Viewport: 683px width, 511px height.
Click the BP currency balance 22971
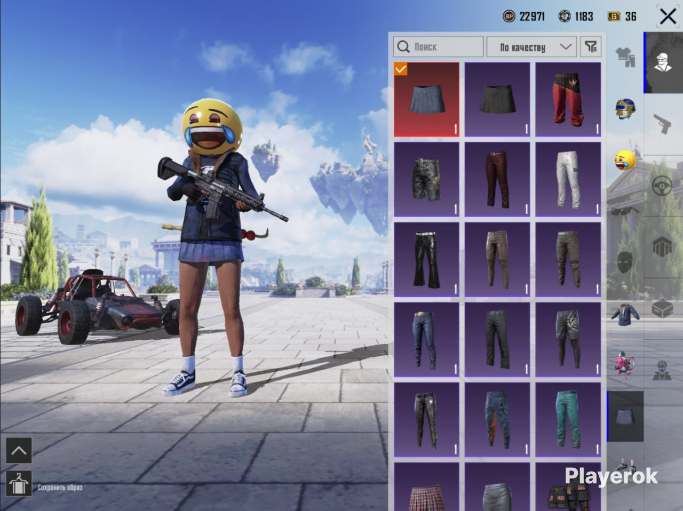coord(524,17)
